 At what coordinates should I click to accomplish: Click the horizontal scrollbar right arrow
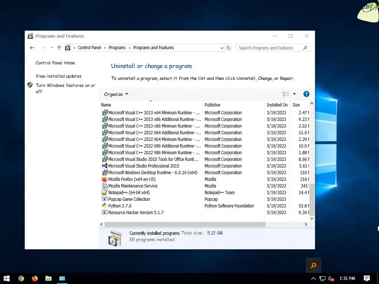click(306, 224)
